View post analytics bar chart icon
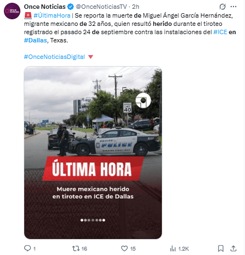 [x=173, y=248]
